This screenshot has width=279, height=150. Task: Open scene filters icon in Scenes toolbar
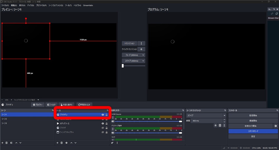click(11, 143)
